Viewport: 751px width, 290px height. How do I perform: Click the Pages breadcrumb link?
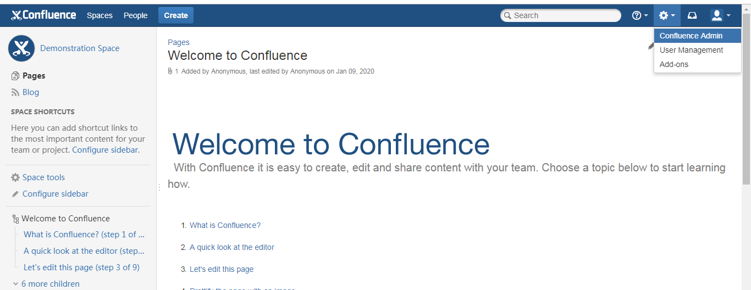pos(179,42)
